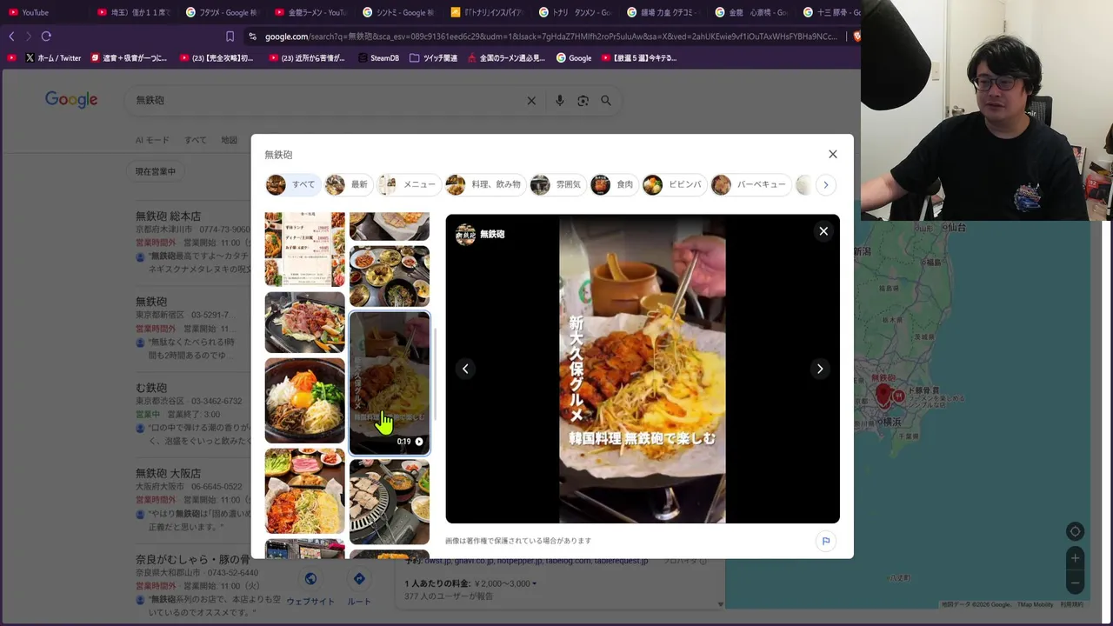Close the enlarged video preview

coord(823,231)
